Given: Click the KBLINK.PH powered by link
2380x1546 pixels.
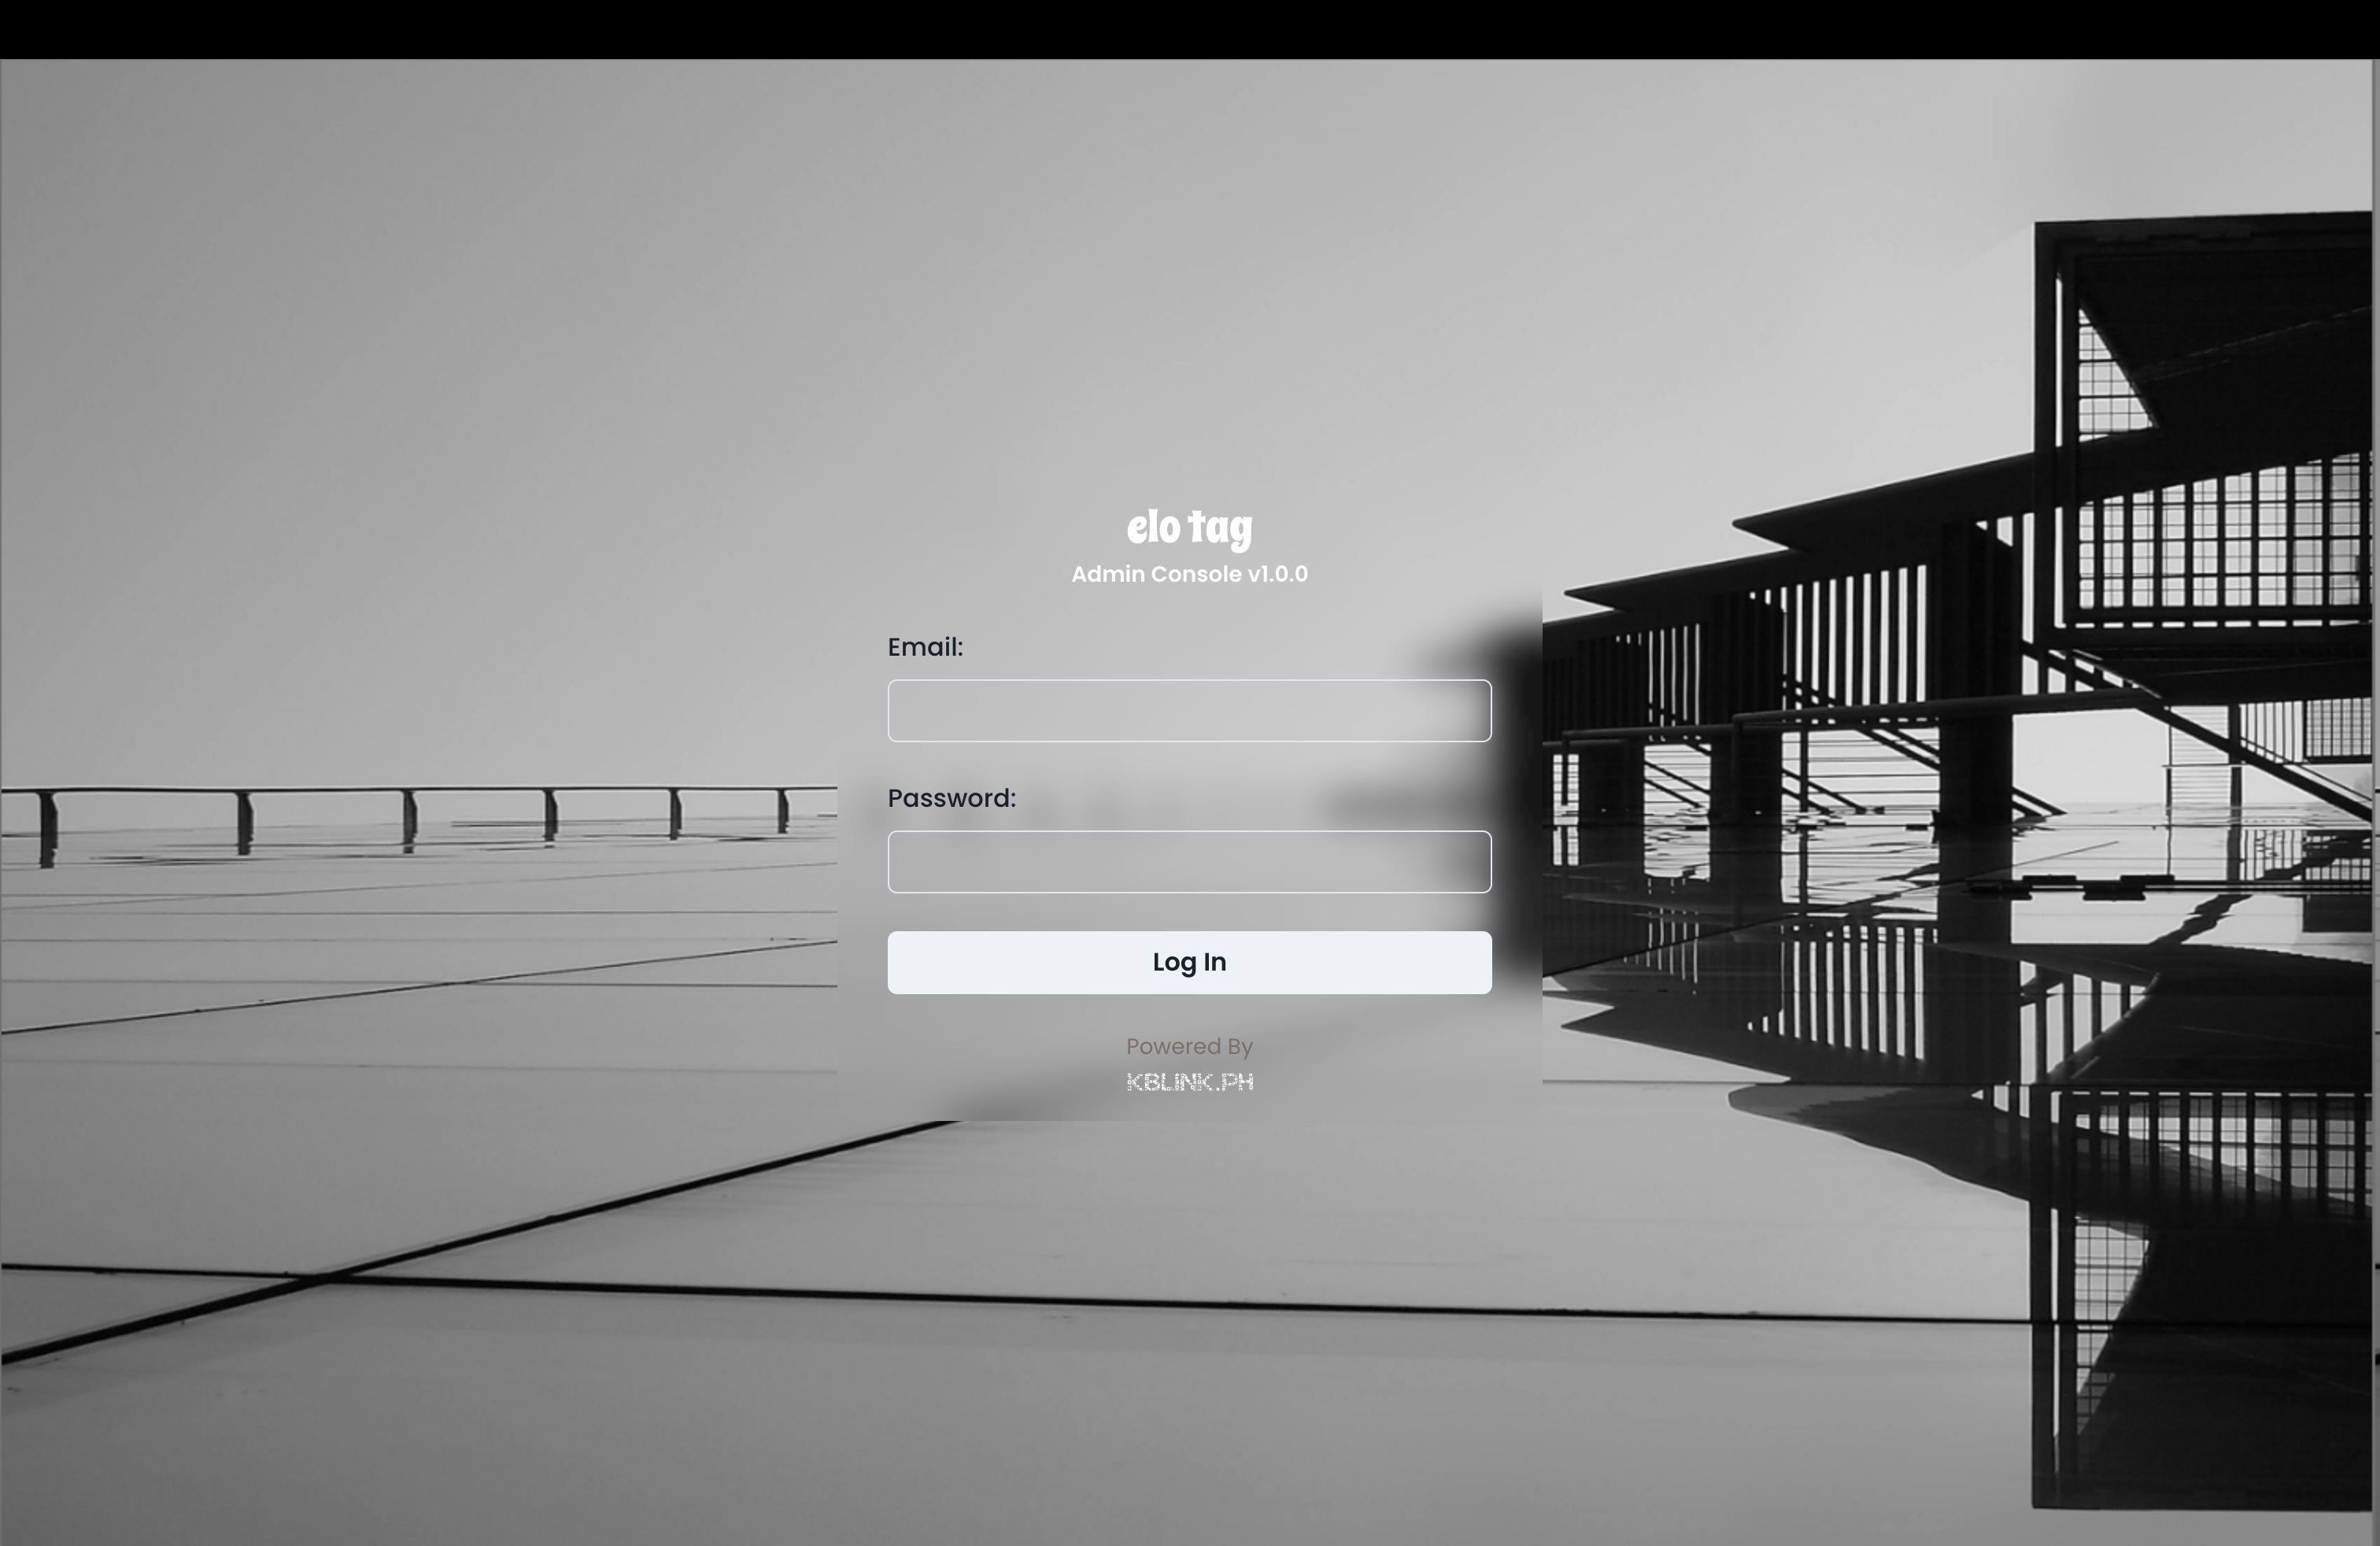Looking at the screenshot, I should (x=1190, y=1081).
